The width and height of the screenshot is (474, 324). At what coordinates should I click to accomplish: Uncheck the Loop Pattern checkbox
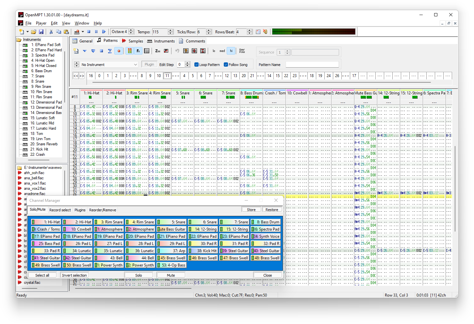coord(196,65)
